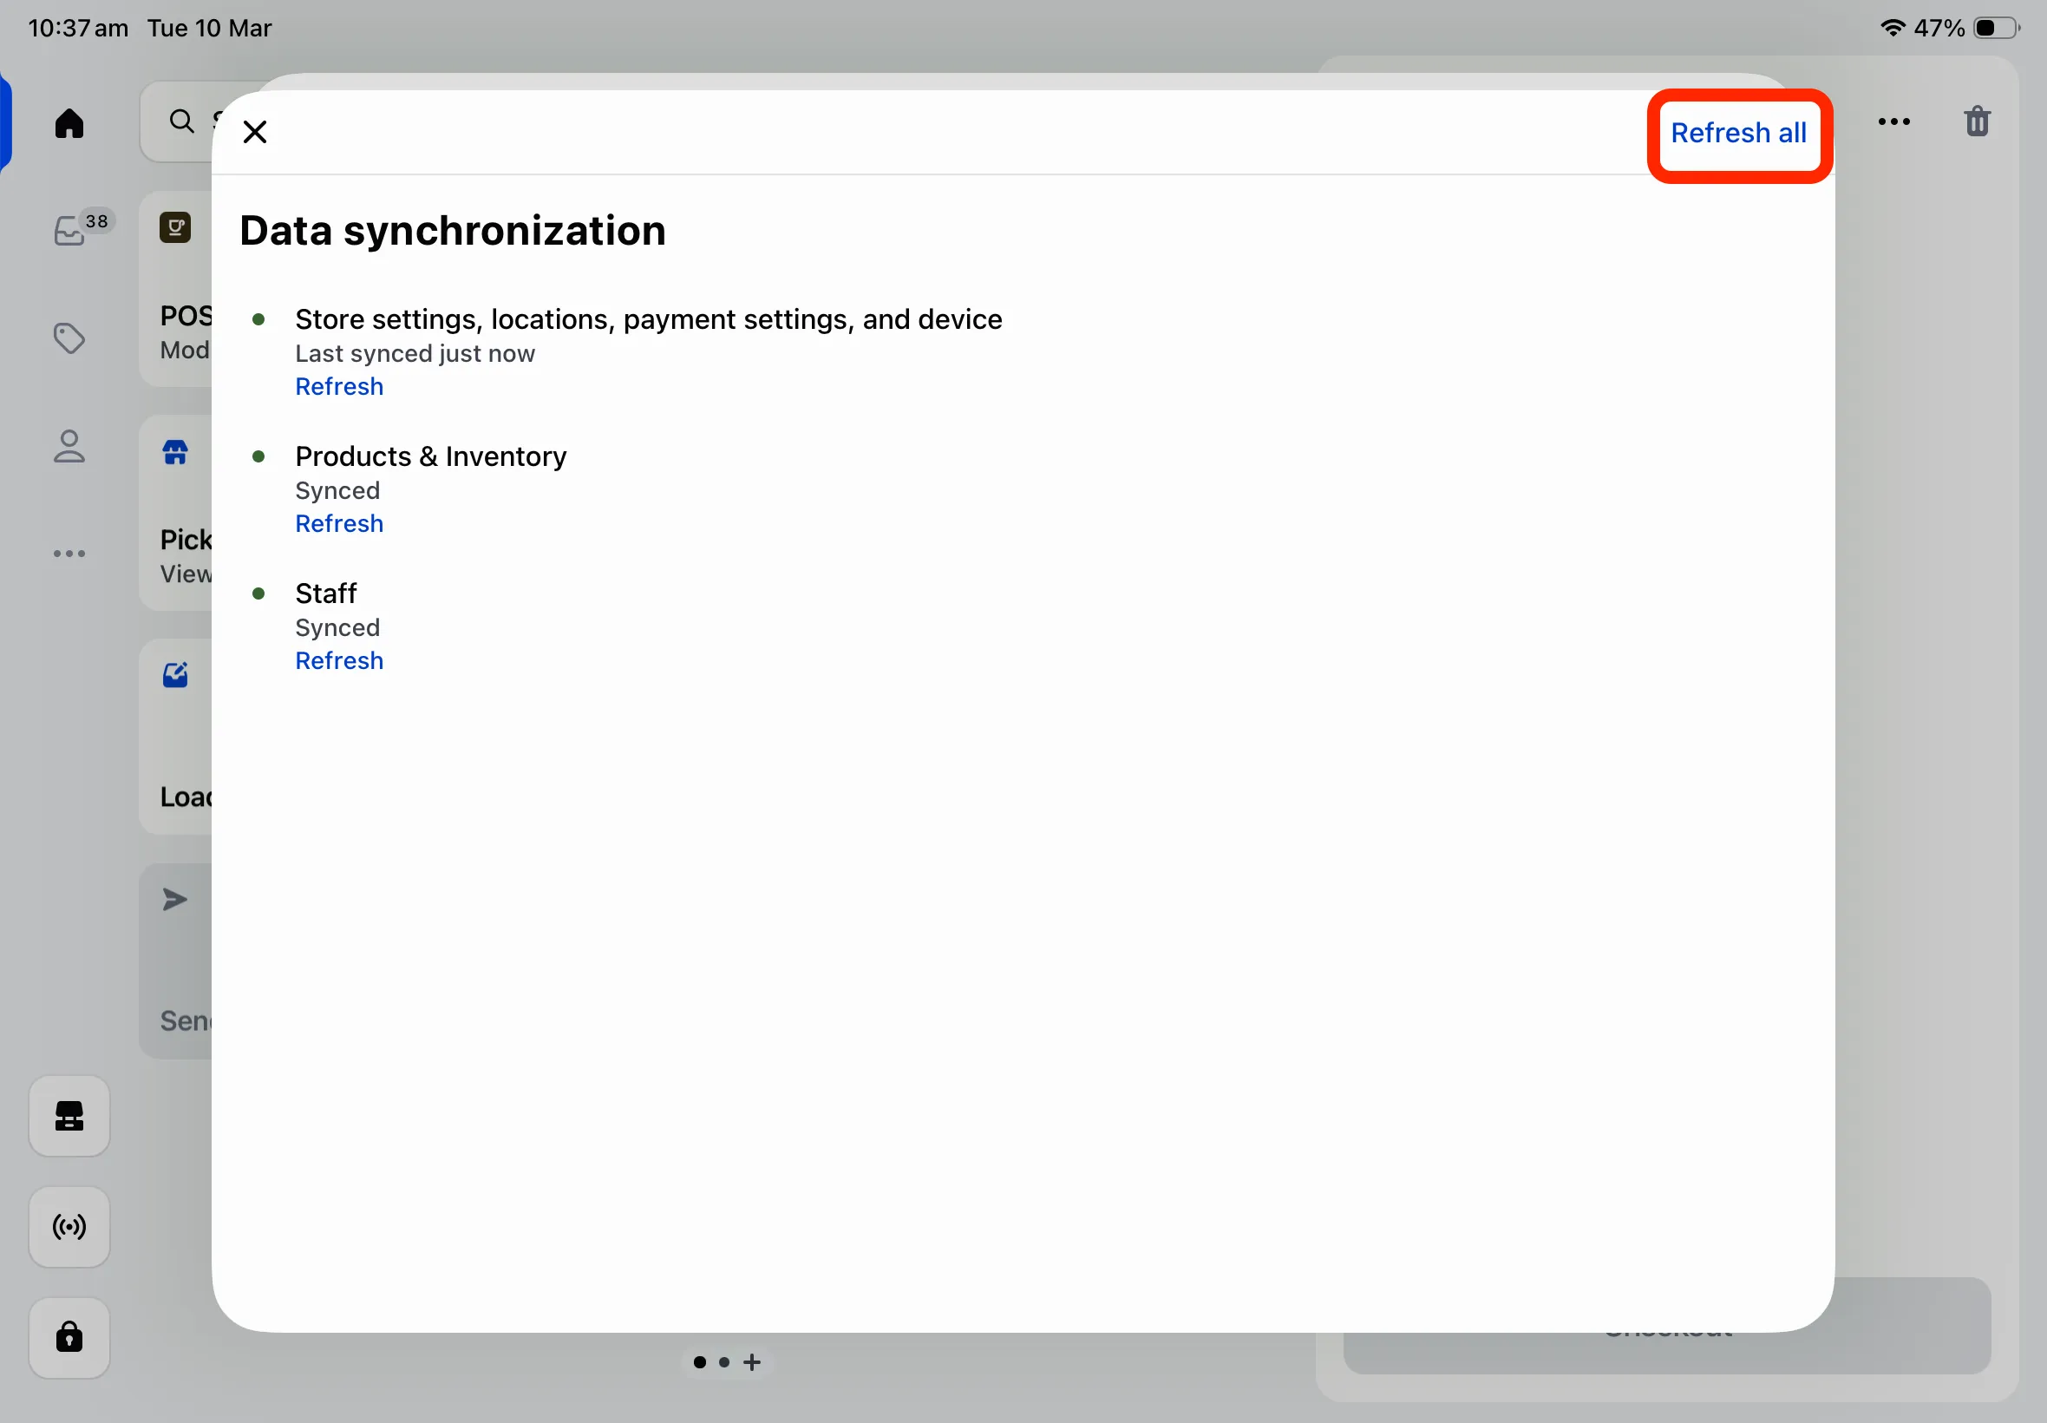Close the Data synchronization dialog
Screen dimensions: 2047x1423
click(255, 132)
